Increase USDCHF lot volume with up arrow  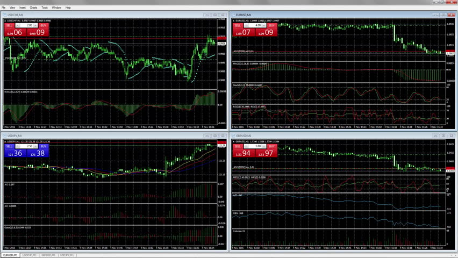click(x=35, y=25)
